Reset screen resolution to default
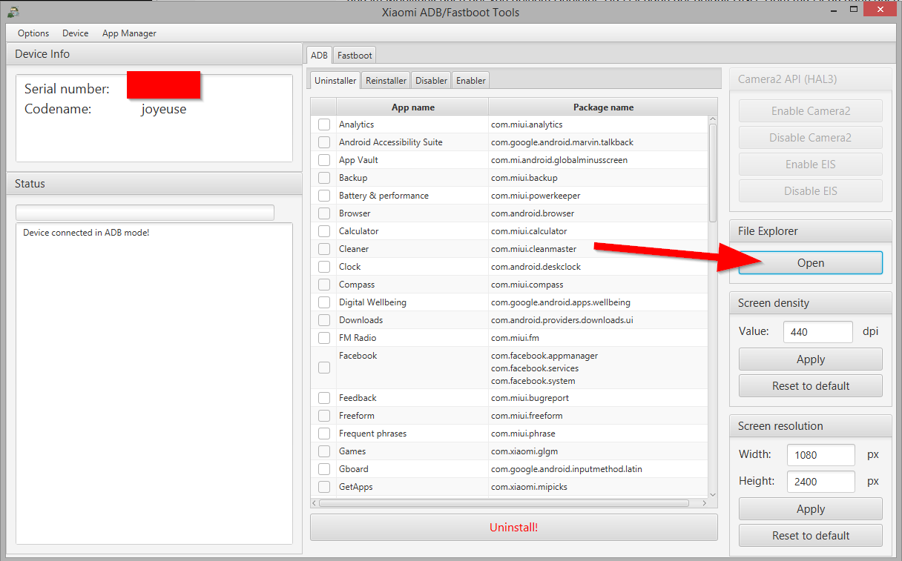The width and height of the screenshot is (902, 561). click(x=811, y=536)
